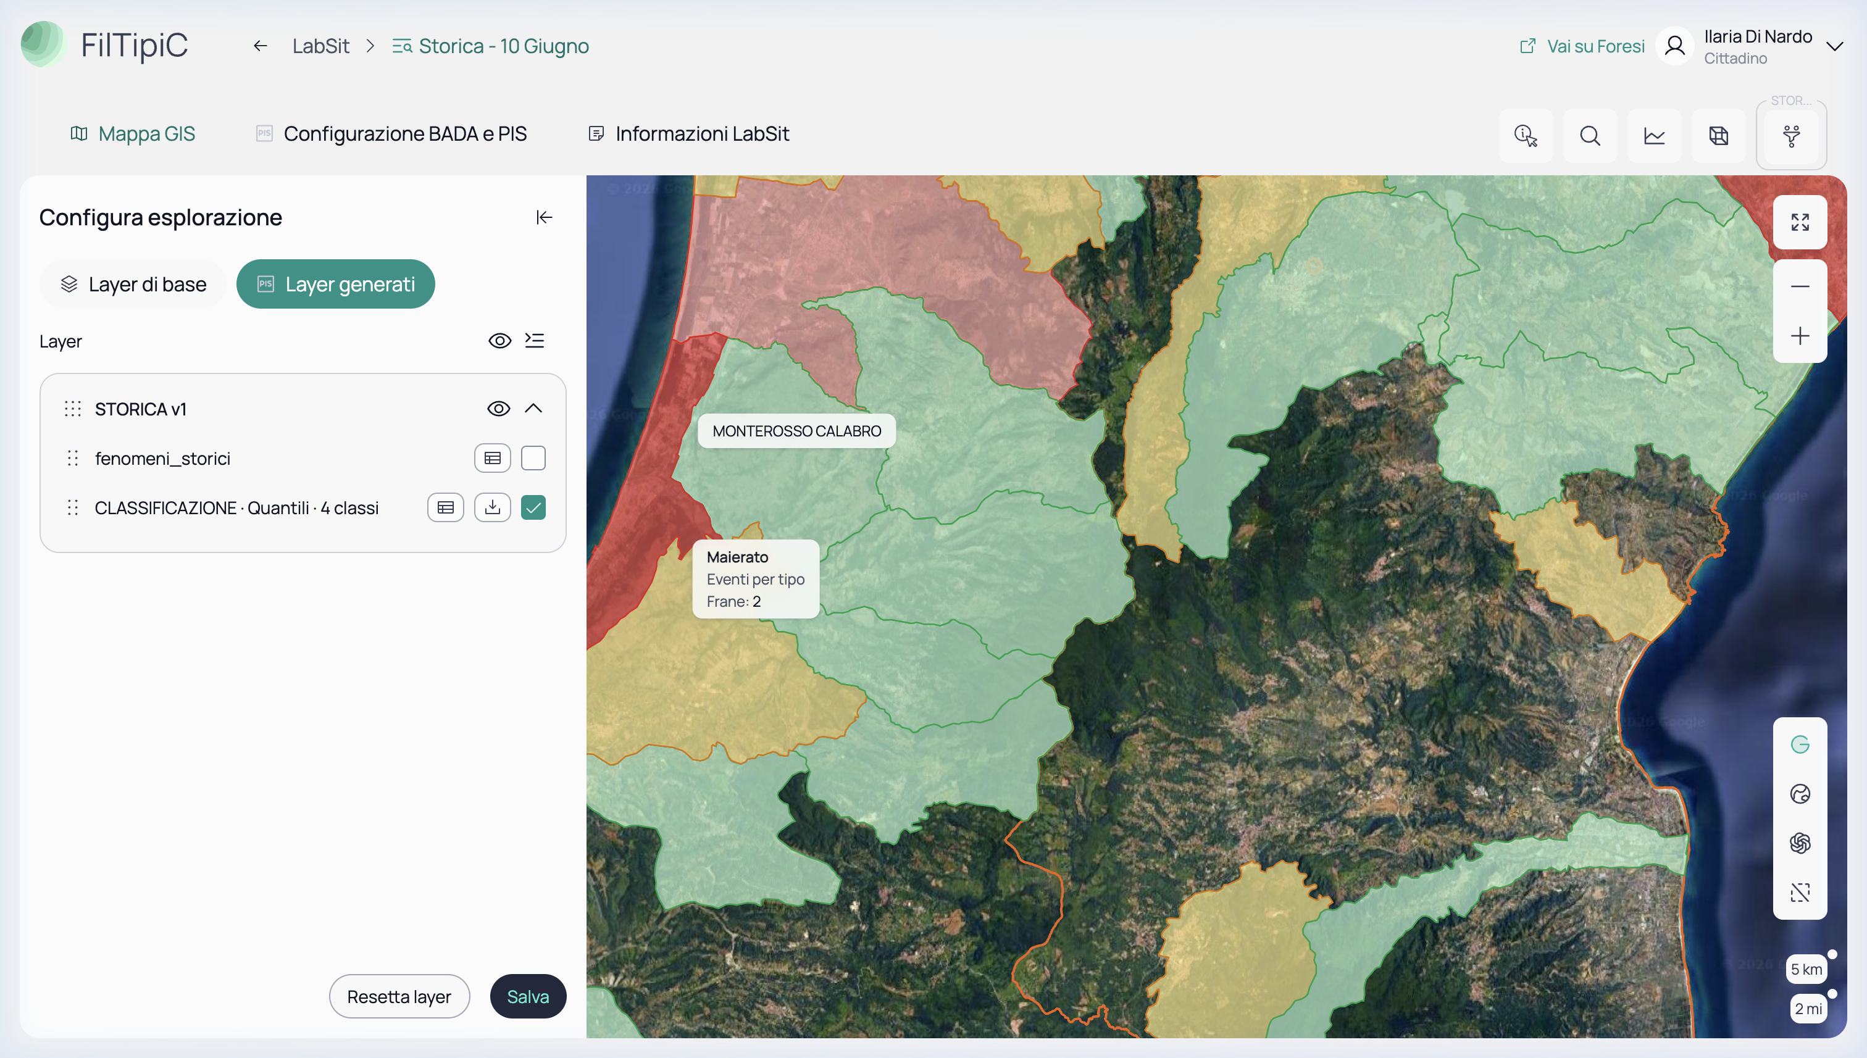
Task: Open the line chart tool
Action: coord(1654,135)
